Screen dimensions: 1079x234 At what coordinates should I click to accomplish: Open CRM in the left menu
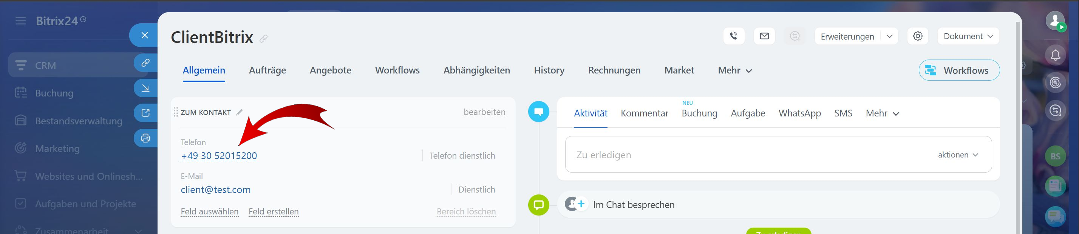point(77,65)
